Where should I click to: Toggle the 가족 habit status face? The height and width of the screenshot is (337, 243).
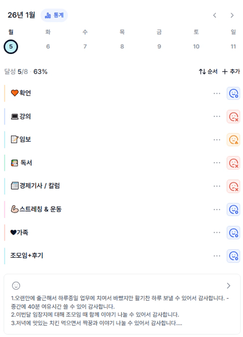pos(233,233)
